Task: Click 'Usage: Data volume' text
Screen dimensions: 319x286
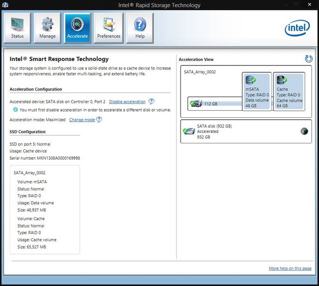Action: tap(35, 203)
